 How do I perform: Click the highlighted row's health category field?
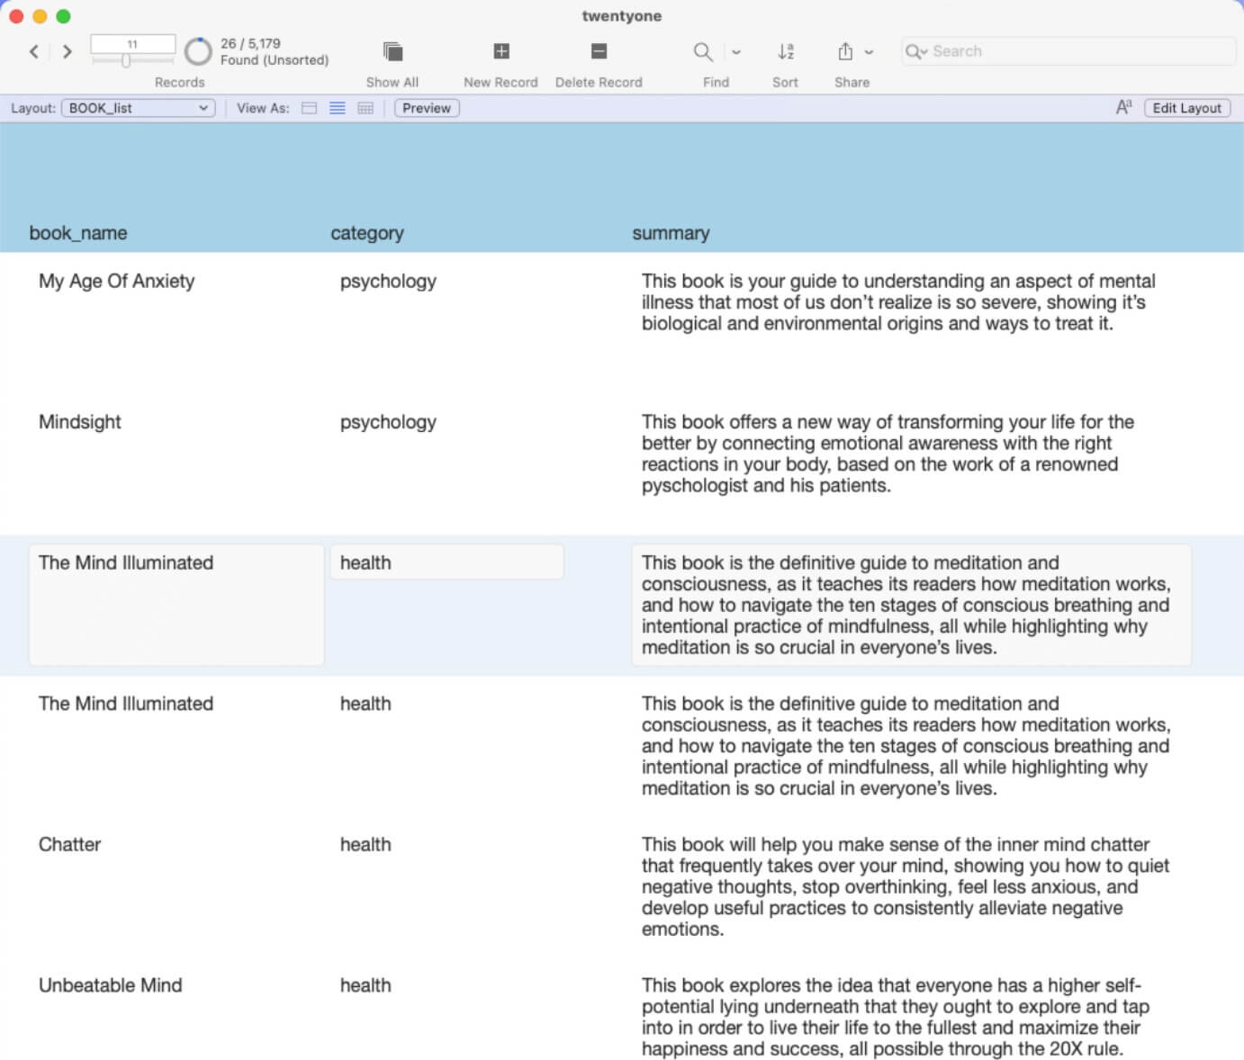pyautogui.click(x=446, y=562)
